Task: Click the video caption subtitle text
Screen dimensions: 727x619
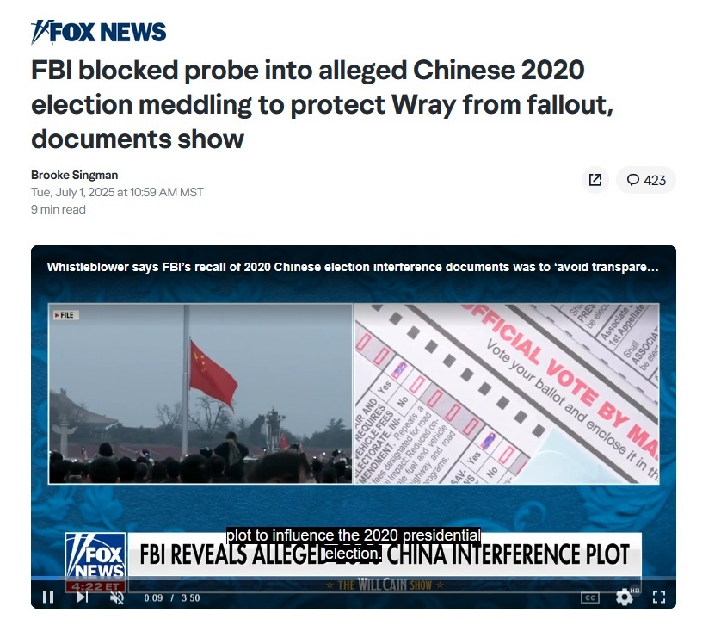Action: point(353,544)
